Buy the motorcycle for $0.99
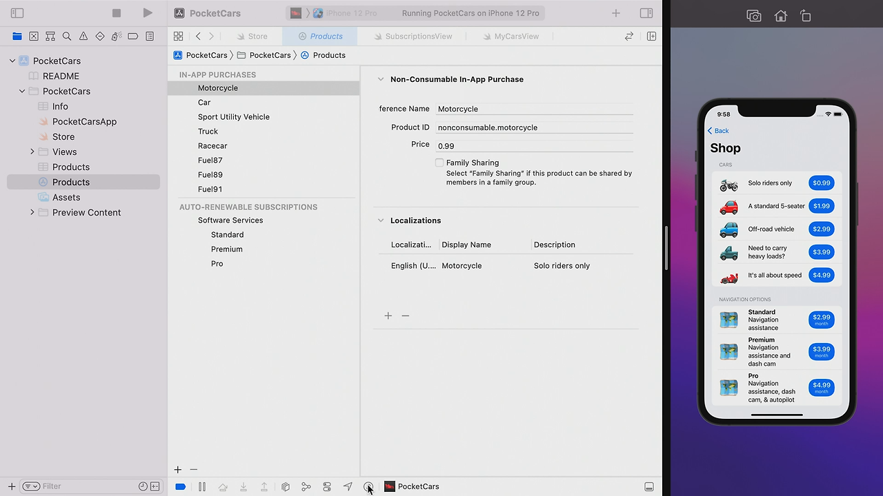883x496 pixels. pos(822,183)
